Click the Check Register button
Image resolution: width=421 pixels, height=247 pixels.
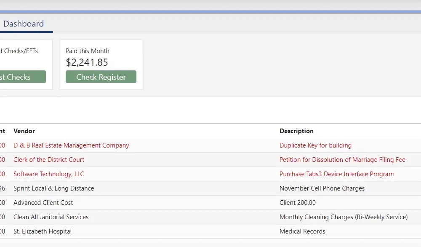tap(101, 77)
